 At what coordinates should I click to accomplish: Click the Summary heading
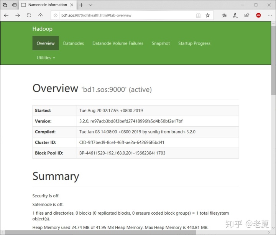point(56,176)
